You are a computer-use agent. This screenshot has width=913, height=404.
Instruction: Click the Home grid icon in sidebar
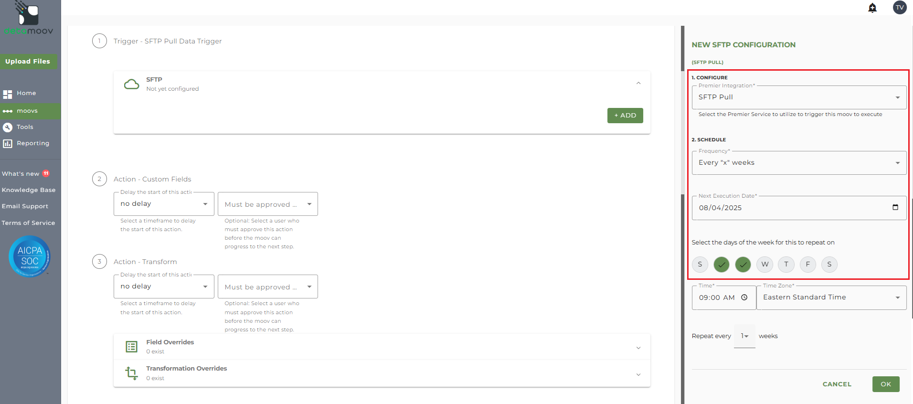pos(7,94)
